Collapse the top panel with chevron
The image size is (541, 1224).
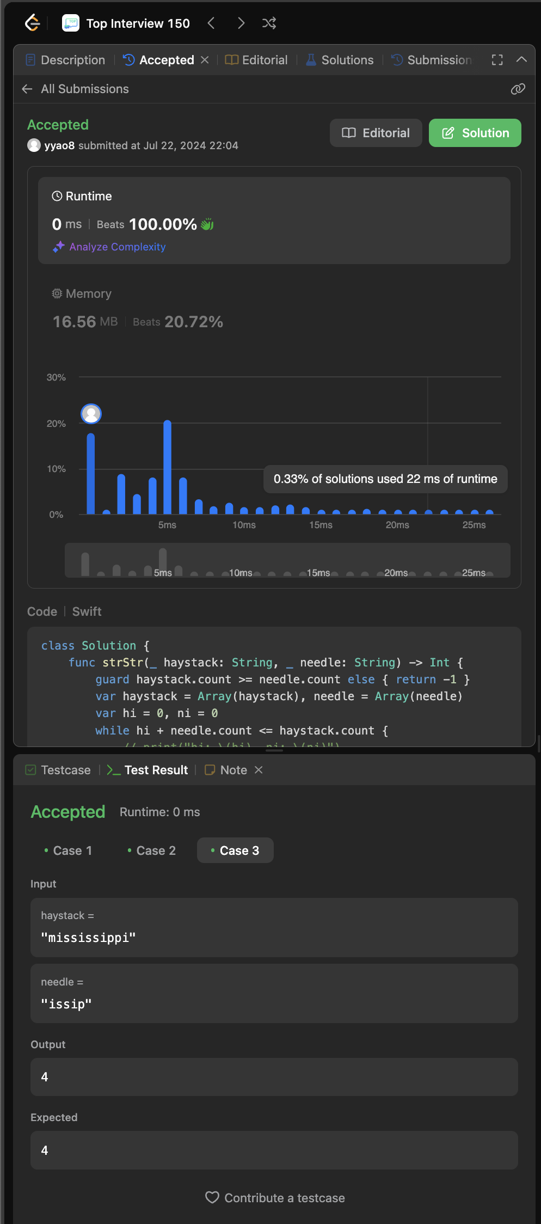pos(521,60)
